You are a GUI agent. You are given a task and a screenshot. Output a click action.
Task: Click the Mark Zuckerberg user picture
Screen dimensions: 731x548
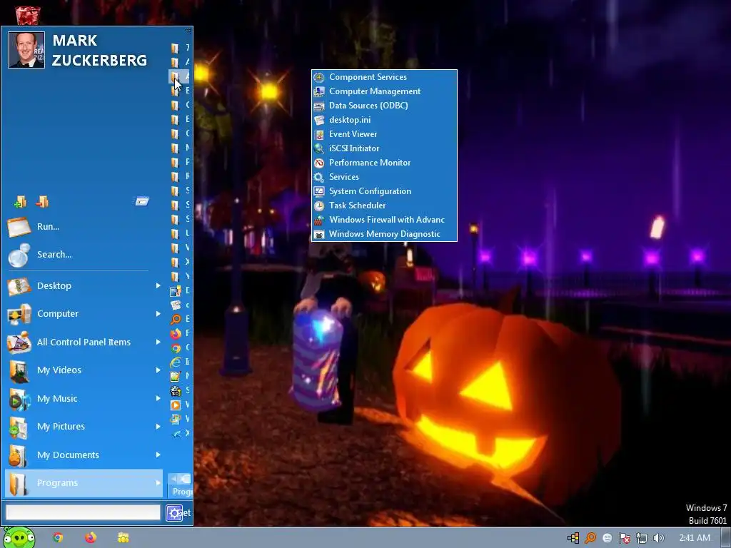point(26,50)
